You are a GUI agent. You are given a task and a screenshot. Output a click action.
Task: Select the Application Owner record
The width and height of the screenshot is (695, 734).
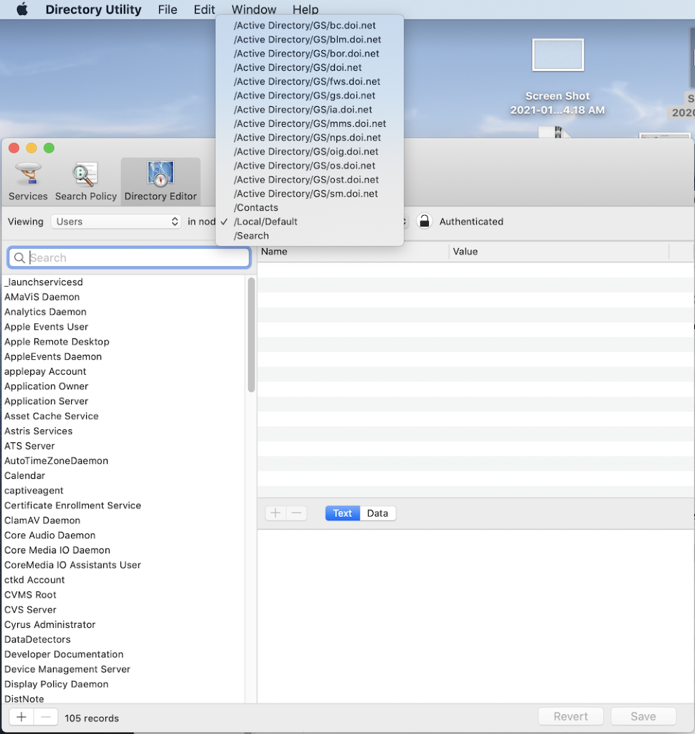pyautogui.click(x=123, y=386)
